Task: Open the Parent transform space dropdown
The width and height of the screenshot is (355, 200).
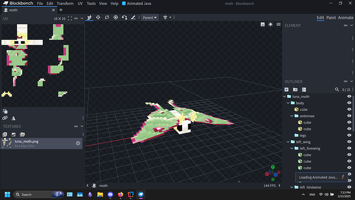Action: pos(150,18)
